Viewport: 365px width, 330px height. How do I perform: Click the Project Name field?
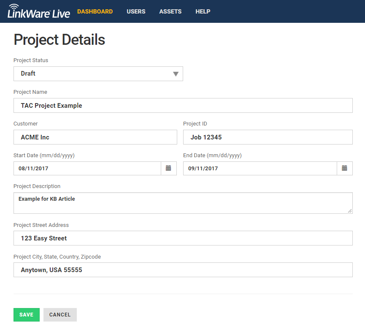click(x=183, y=106)
